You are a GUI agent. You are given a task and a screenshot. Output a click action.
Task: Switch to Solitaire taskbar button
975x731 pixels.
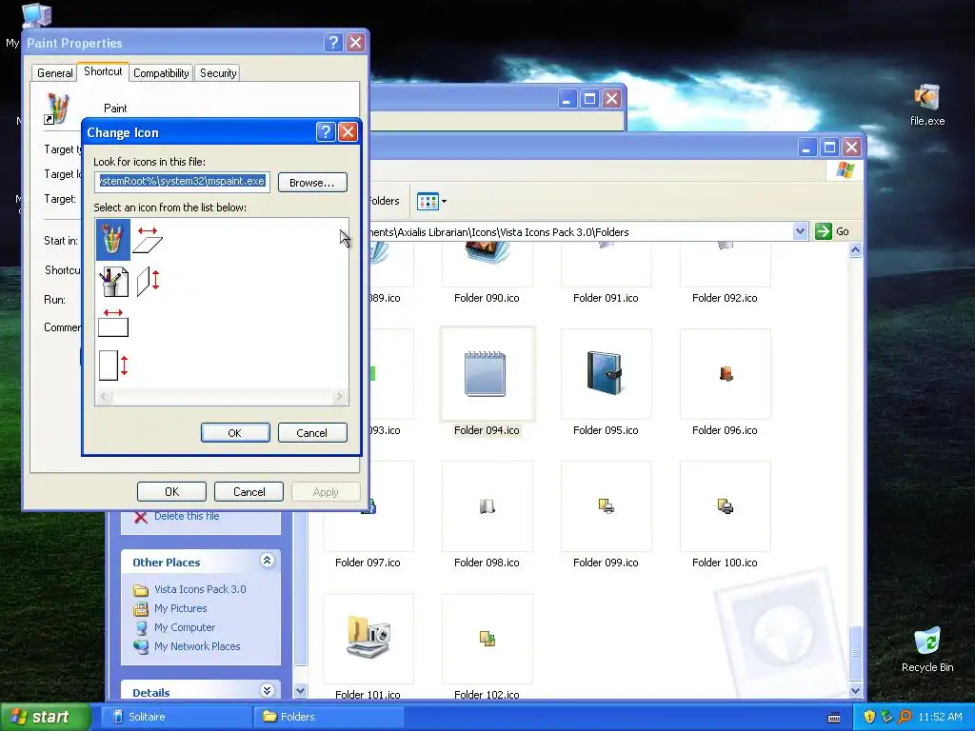point(176,717)
